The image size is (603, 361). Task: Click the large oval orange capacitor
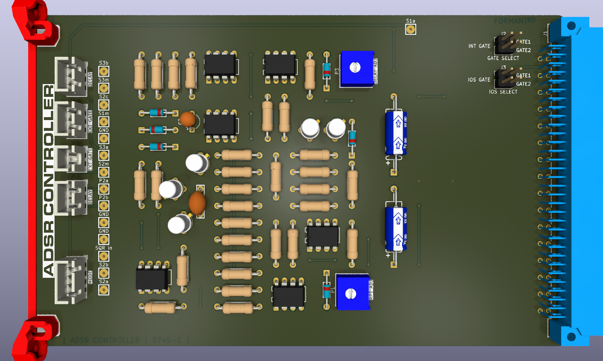coord(197,203)
